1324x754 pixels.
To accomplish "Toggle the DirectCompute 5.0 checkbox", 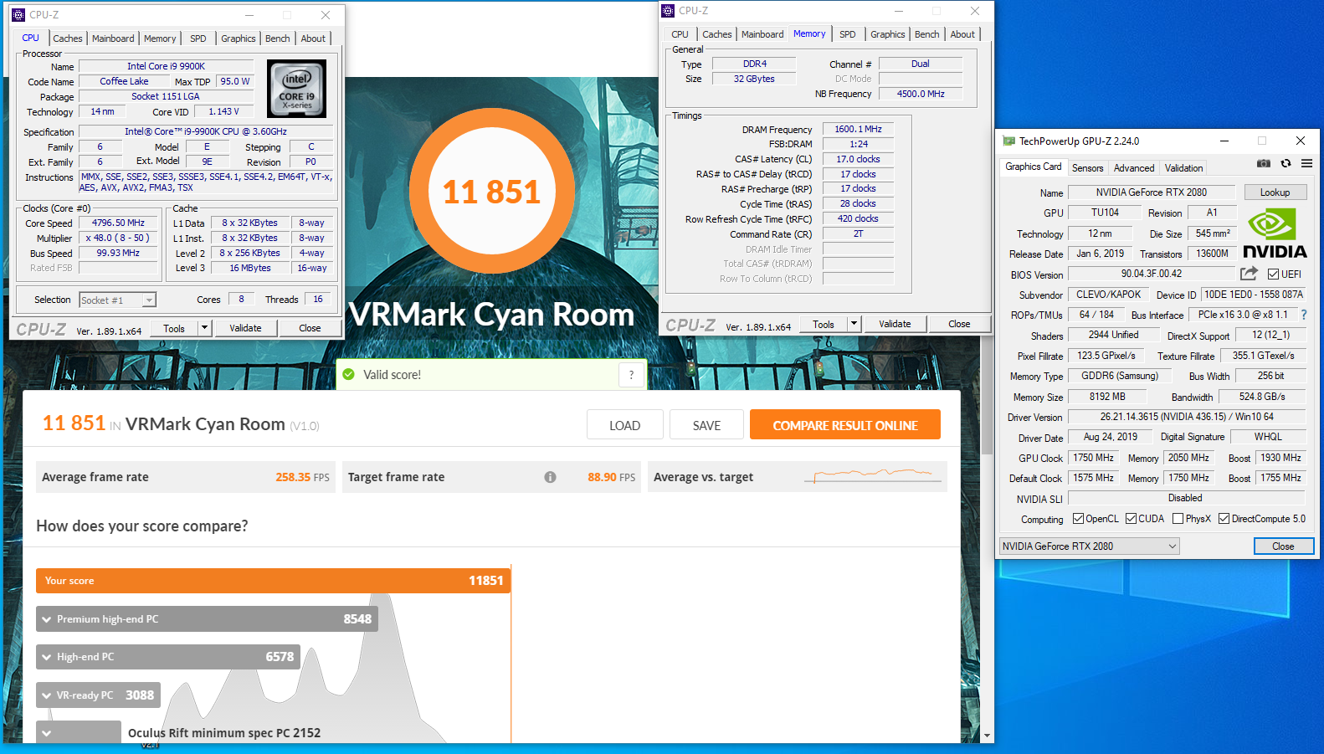I will [1224, 519].
